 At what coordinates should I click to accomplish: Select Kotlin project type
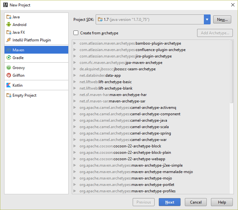click(36, 85)
